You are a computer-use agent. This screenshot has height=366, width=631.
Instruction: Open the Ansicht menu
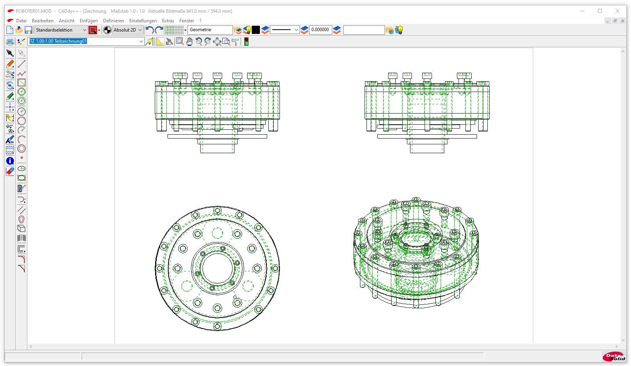(67, 21)
